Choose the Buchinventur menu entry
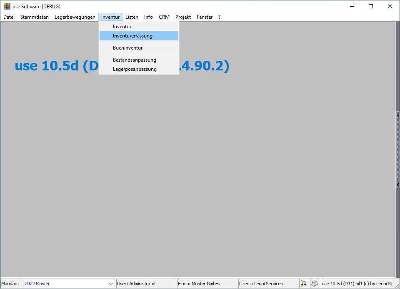Image resolution: width=400 pixels, height=289 pixels. 139,48
